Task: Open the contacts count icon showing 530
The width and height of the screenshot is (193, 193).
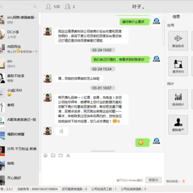Action: pos(48,6)
